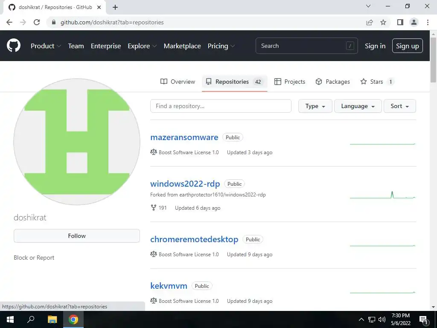Open the Language filter dropdown
The image size is (437, 328).
pos(358,106)
